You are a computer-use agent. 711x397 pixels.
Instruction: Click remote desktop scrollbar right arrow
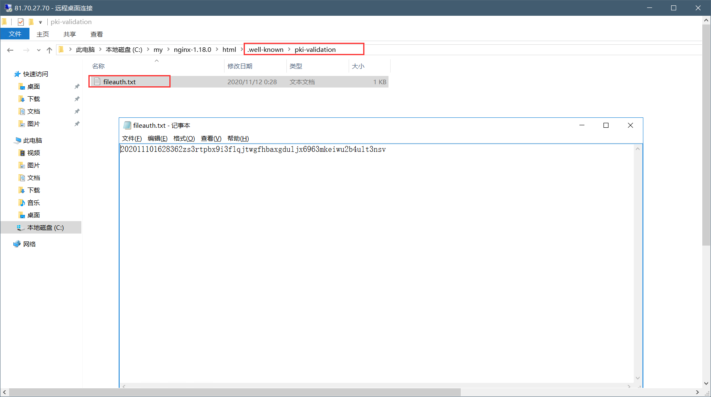697,392
